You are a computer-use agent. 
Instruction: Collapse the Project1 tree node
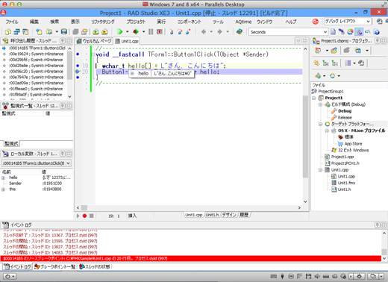(x=314, y=98)
